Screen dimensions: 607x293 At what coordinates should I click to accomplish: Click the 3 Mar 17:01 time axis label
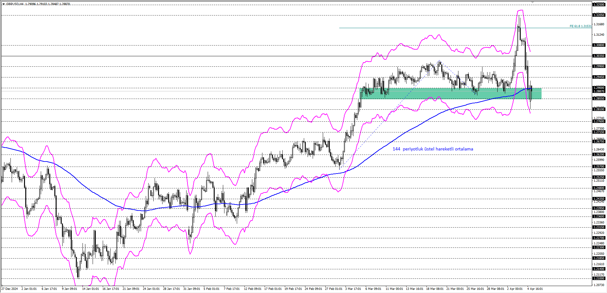[x=353, y=289]
